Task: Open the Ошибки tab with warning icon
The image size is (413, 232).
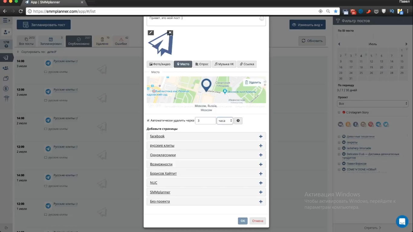Action: tap(121, 41)
